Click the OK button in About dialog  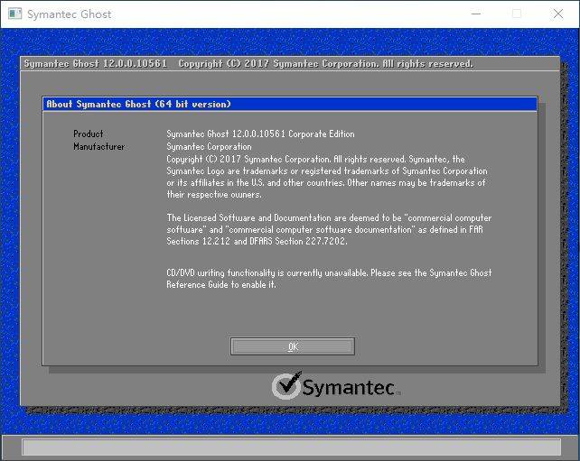pos(292,346)
